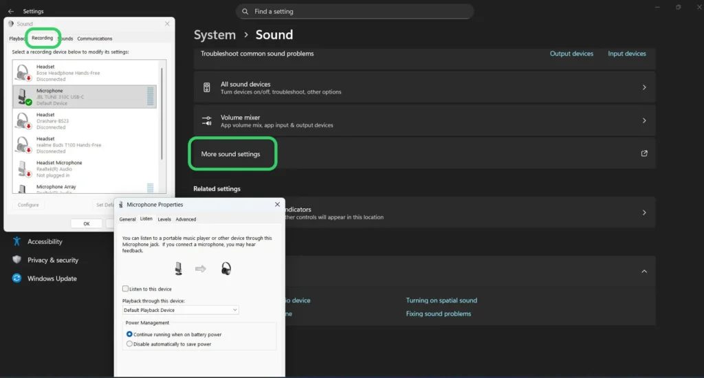Screen dimensions: 704x378
Task: Click the Windows Update icon
Action: click(x=16, y=278)
